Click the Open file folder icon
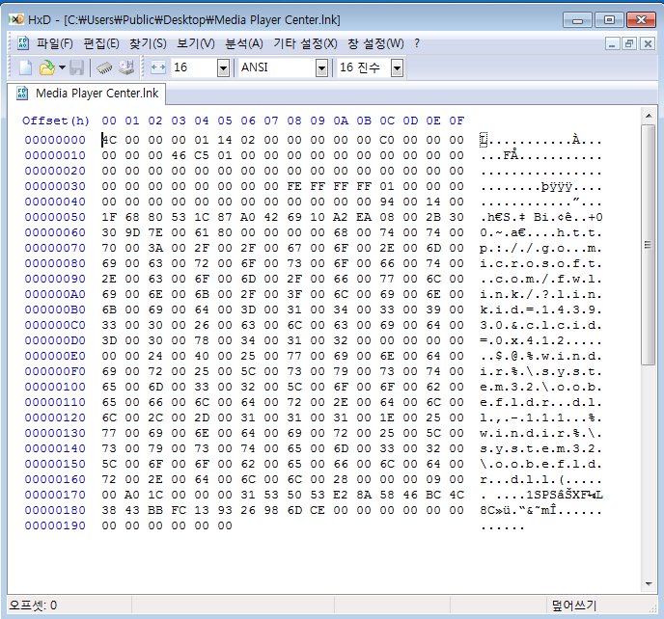The height and width of the screenshot is (619, 664). [46, 67]
